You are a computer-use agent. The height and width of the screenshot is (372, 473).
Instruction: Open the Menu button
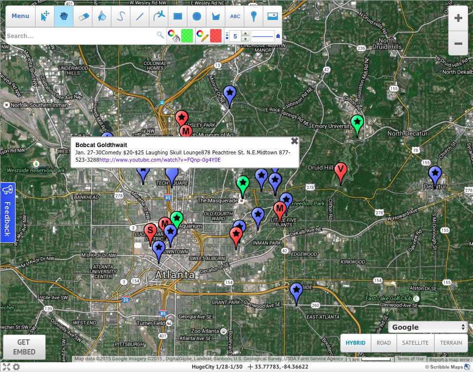[x=20, y=16]
